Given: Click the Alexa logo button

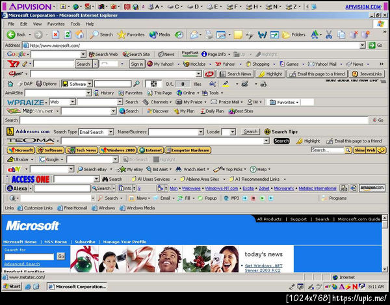Looking at the screenshot, I should point(17,189).
